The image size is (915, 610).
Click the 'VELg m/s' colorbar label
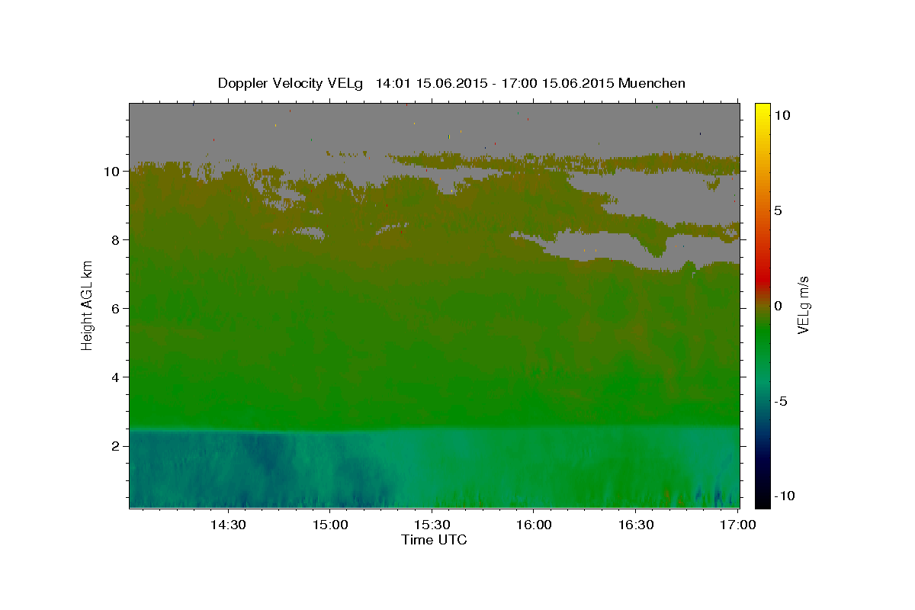click(803, 306)
